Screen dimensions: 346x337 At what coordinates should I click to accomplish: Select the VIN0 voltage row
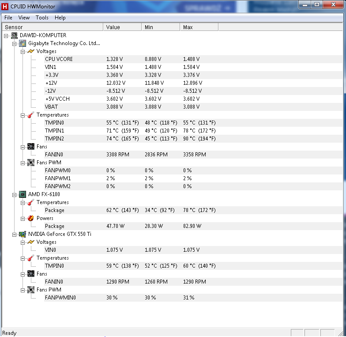coord(193,250)
